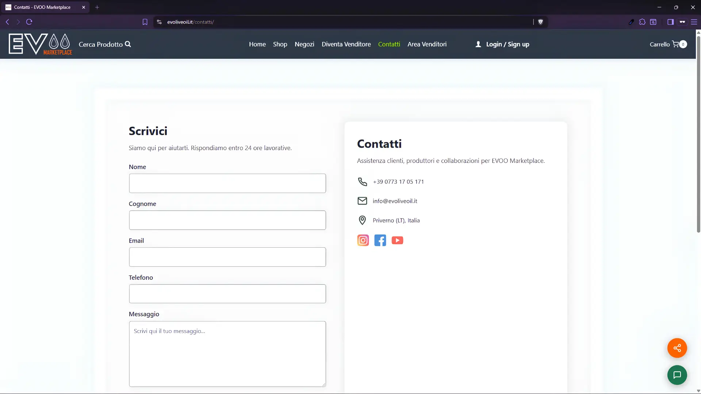Click Cerca Prodotto search link
Image resolution: width=701 pixels, height=394 pixels.
(x=101, y=44)
